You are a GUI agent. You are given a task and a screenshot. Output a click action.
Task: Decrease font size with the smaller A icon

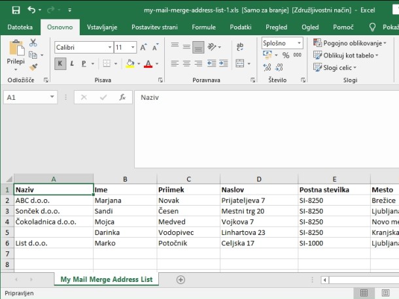click(x=155, y=47)
